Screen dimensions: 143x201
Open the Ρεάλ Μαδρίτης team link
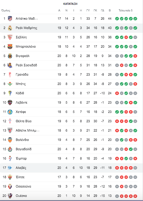[x=26, y=28]
